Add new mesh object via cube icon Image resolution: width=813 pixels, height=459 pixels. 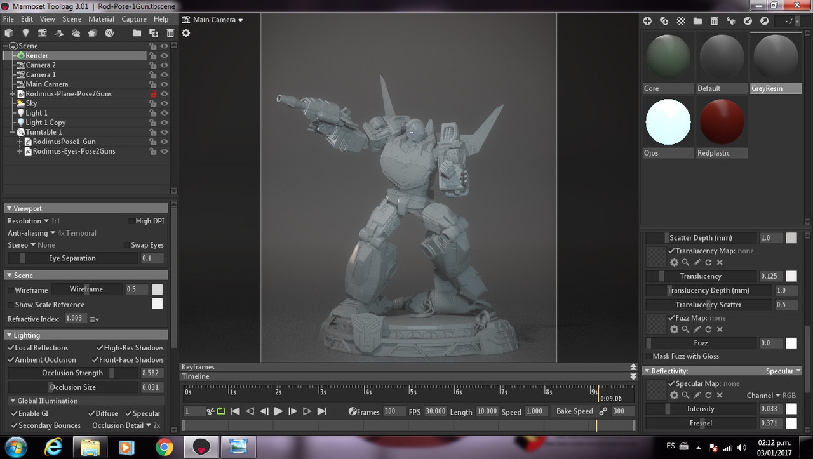pos(9,33)
